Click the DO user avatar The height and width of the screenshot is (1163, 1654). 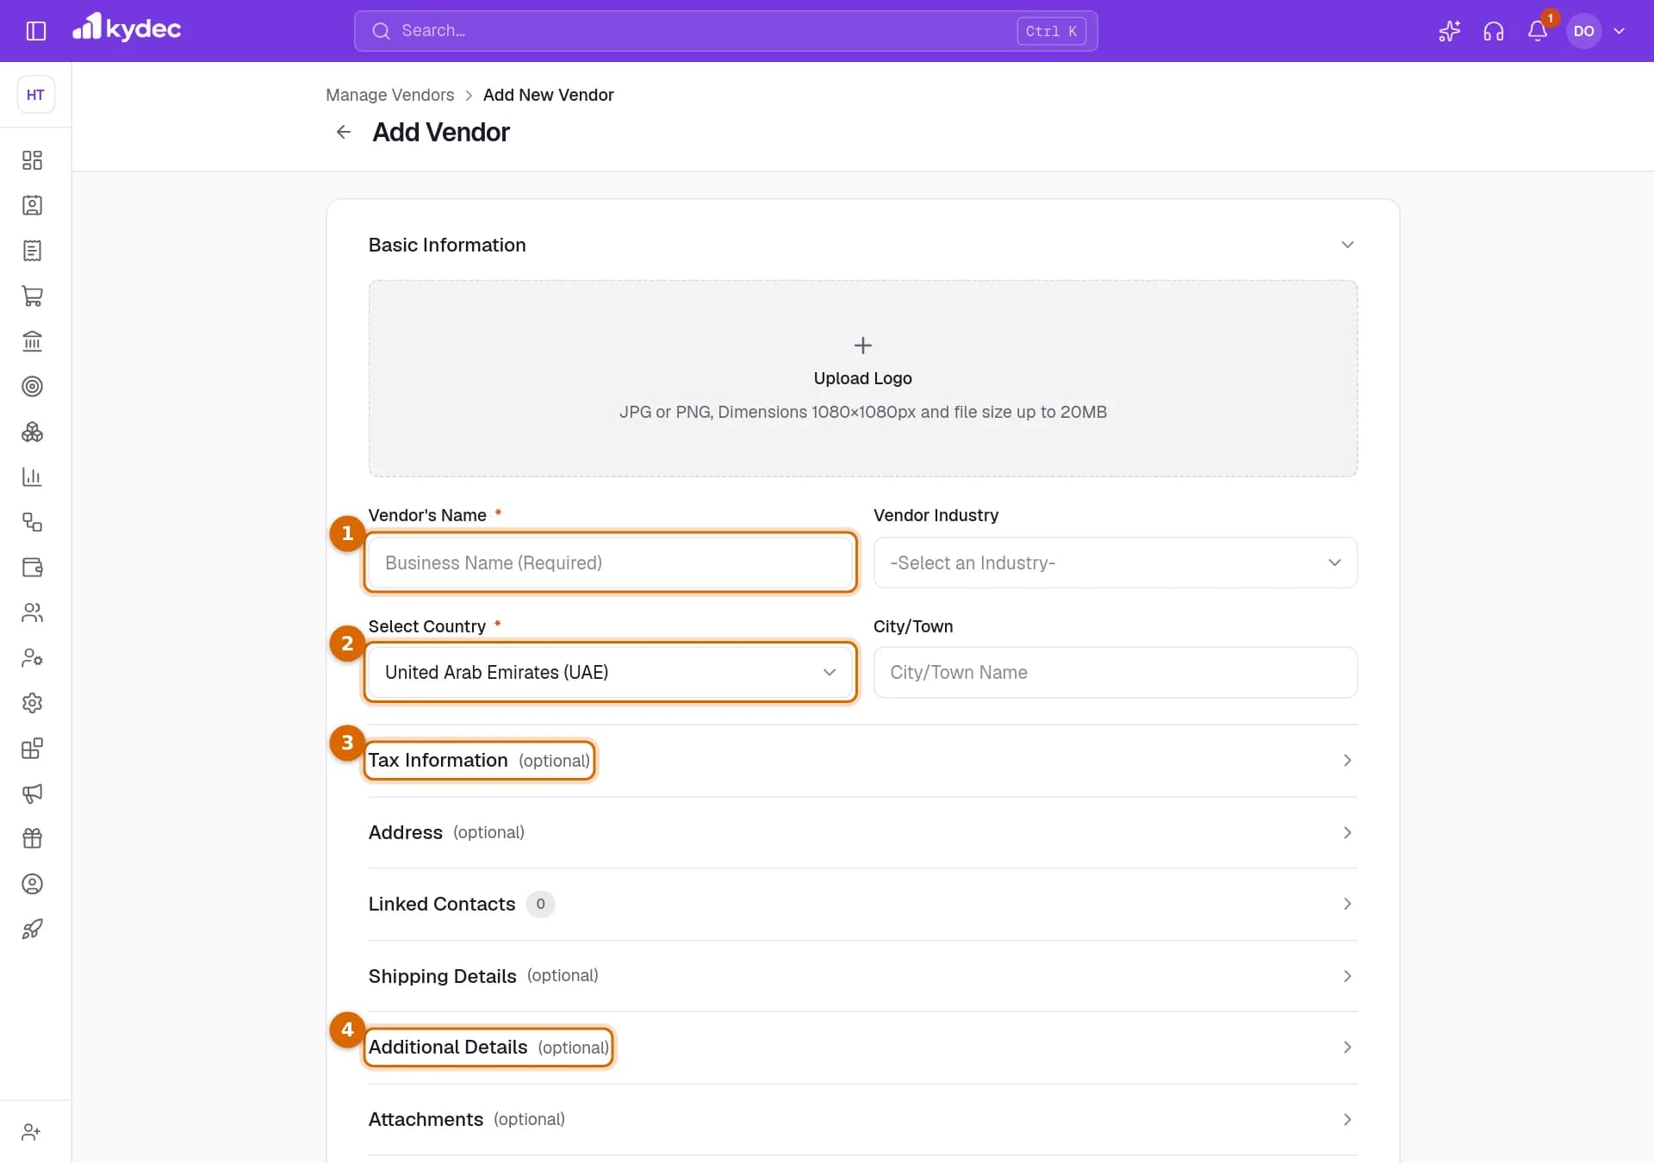click(1583, 31)
